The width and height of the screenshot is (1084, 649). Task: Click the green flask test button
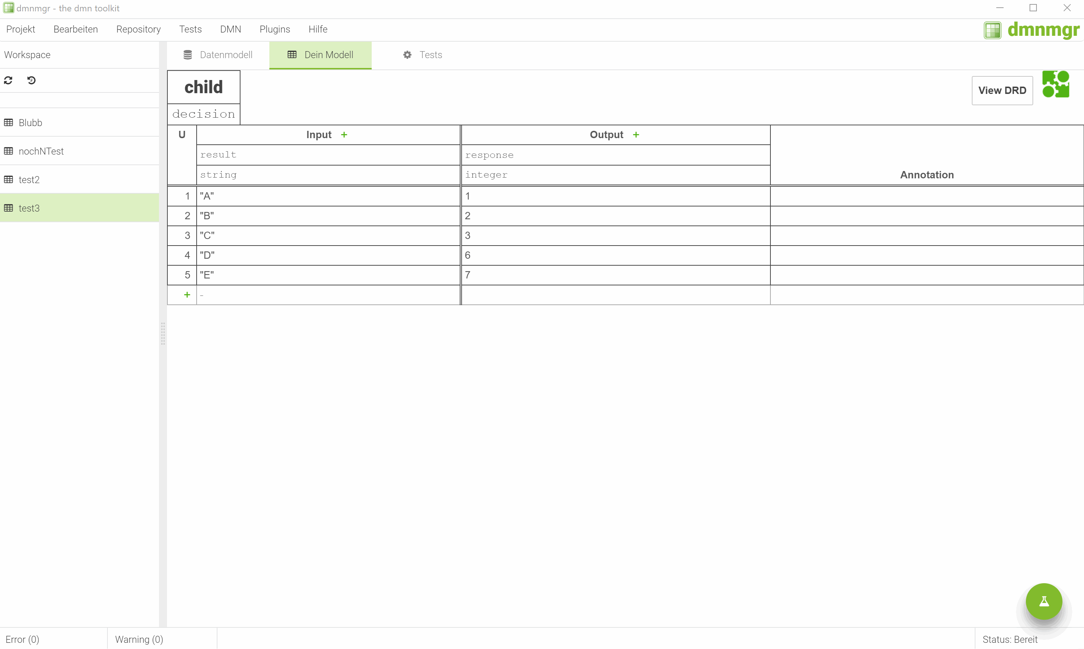click(x=1044, y=601)
